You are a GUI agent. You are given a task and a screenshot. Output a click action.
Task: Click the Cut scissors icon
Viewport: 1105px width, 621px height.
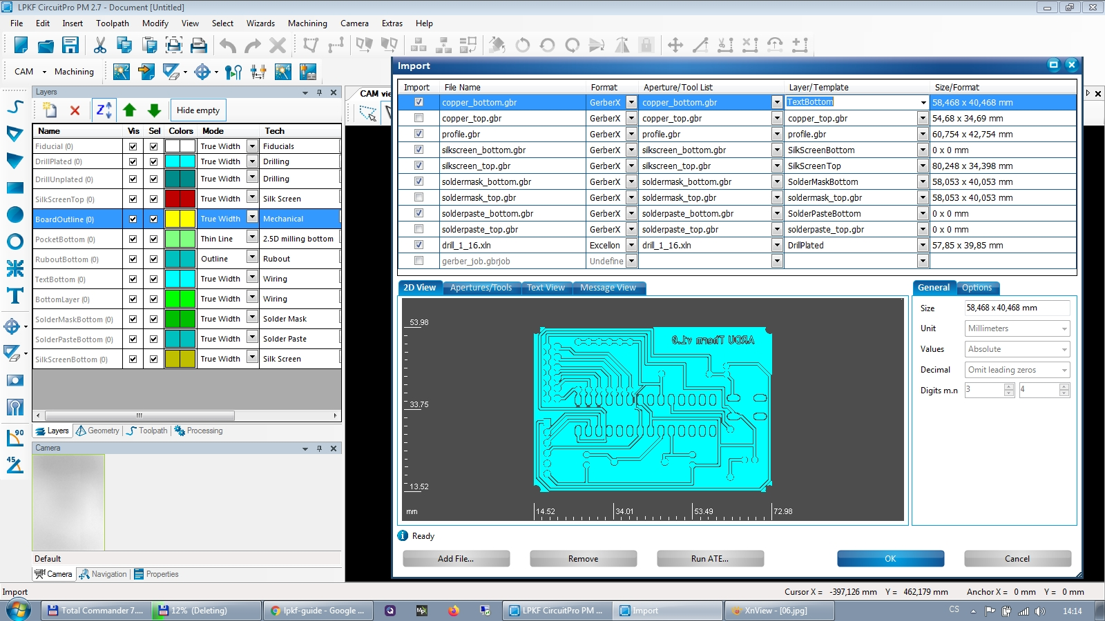tap(100, 46)
